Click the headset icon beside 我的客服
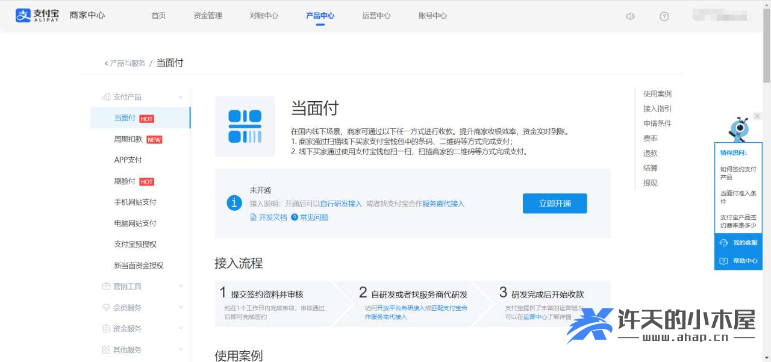This screenshot has width=771, height=362. coord(724,243)
